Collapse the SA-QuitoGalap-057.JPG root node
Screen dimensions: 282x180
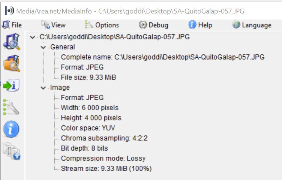coord(33,37)
